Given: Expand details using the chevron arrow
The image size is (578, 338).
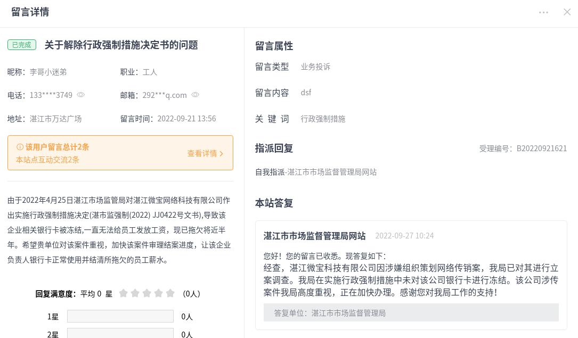Looking at the screenshot, I should (222, 153).
